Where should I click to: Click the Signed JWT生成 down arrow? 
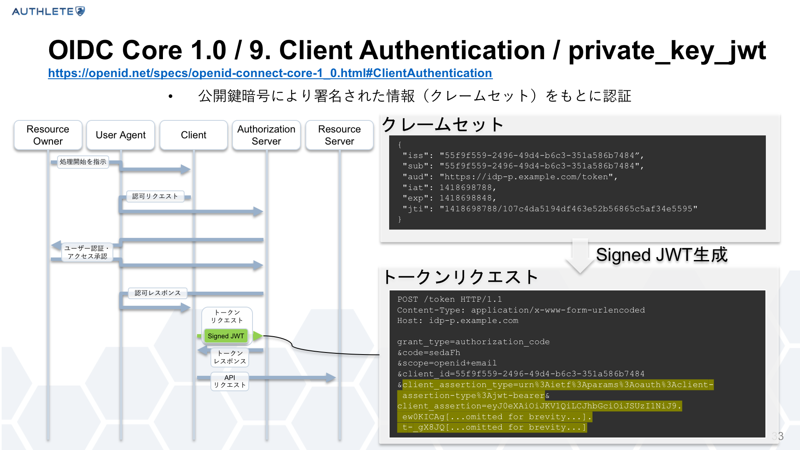click(580, 256)
